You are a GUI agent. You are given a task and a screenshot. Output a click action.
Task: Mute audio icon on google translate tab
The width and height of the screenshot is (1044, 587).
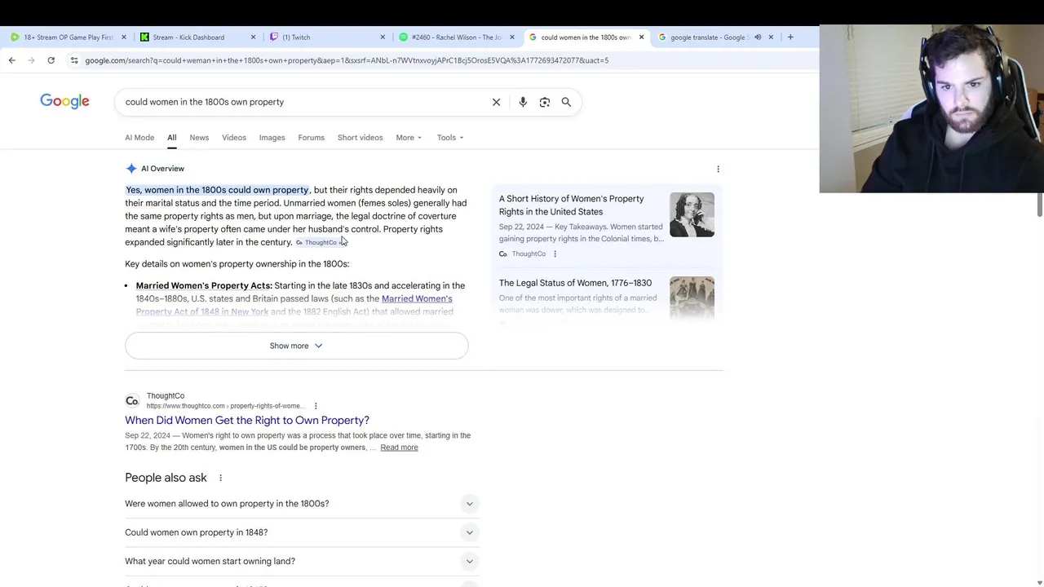pos(758,37)
